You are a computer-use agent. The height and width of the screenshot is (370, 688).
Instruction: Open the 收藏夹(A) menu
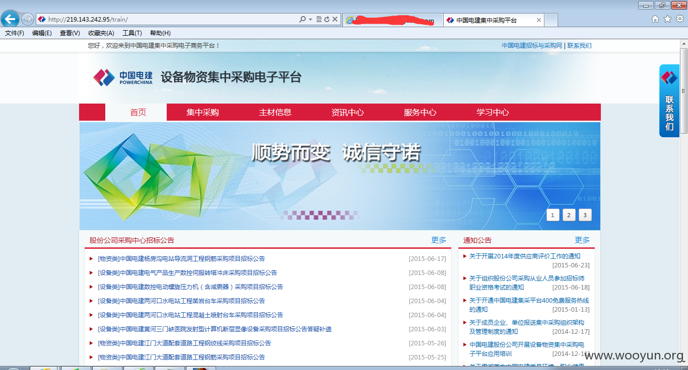(101, 33)
